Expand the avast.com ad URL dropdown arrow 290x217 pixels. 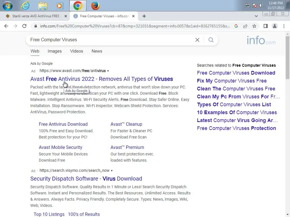click(108, 71)
